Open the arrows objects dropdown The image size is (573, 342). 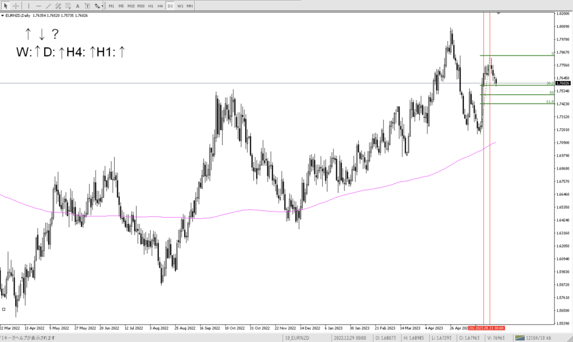click(x=98, y=6)
